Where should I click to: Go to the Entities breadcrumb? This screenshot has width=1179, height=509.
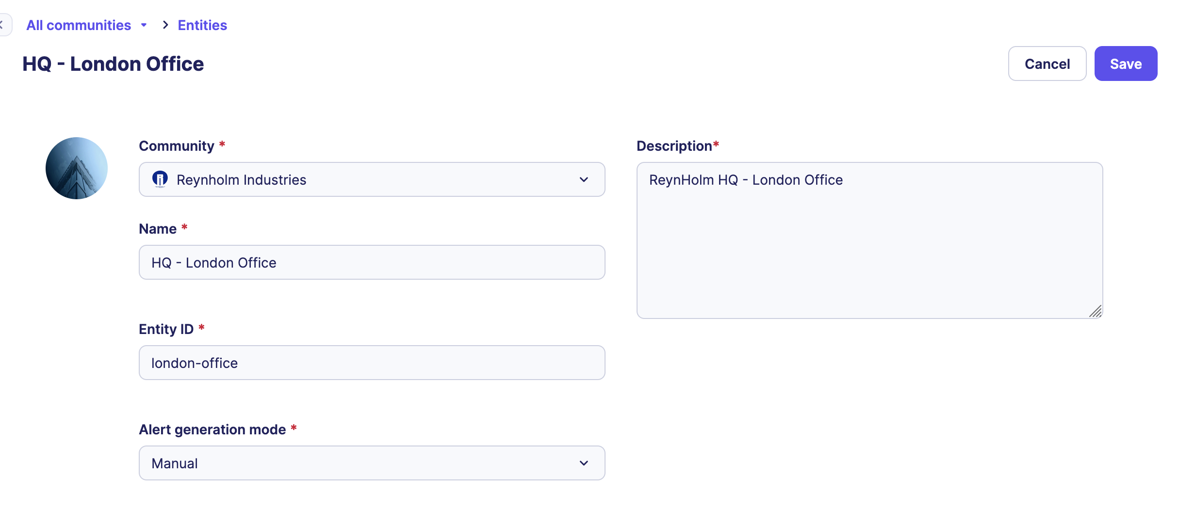[202, 25]
